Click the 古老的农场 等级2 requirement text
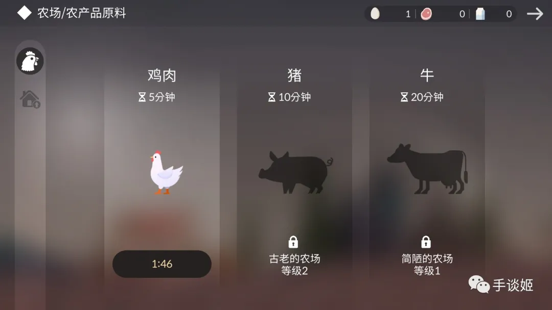 295,265
